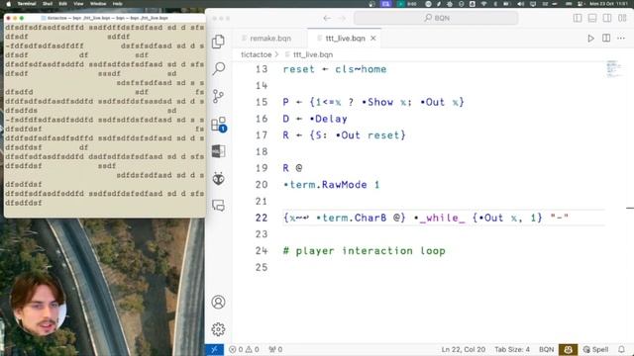This screenshot has width=634, height=356.
Task: Open the Apple menu
Action: (x=8, y=4)
